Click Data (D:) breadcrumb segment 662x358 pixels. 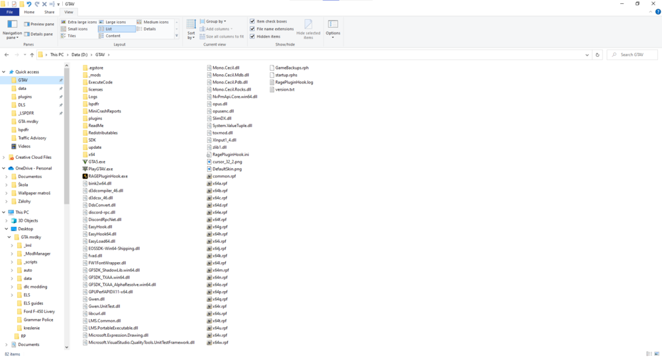(79, 55)
